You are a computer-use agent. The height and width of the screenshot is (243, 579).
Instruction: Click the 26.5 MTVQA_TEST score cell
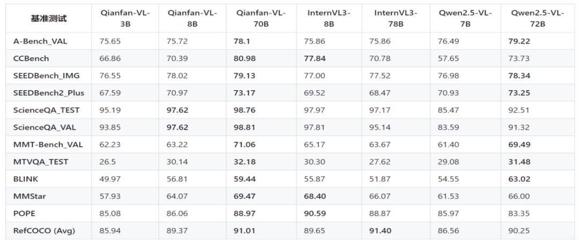coord(108,162)
